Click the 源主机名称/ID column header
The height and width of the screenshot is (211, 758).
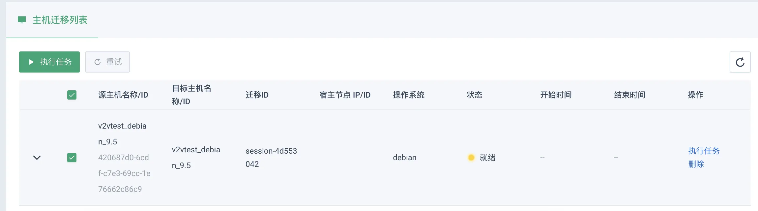tap(123, 95)
